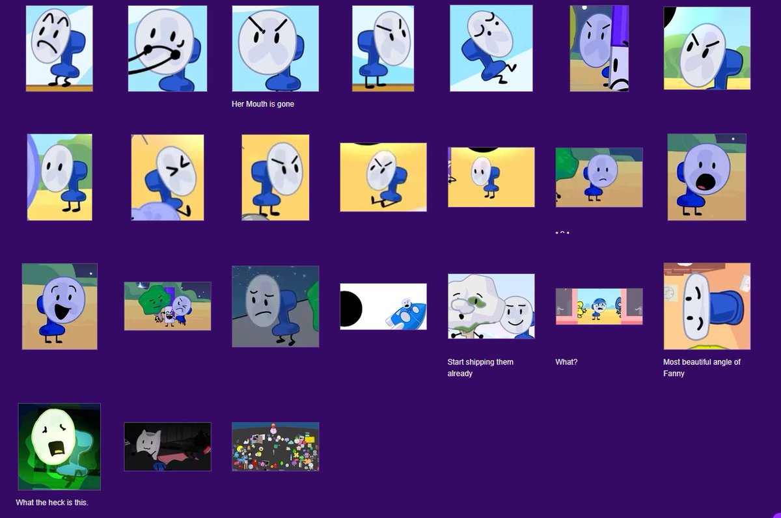Open thumbnail of Fanny kicking leg on yellow background

[x=383, y=177]
